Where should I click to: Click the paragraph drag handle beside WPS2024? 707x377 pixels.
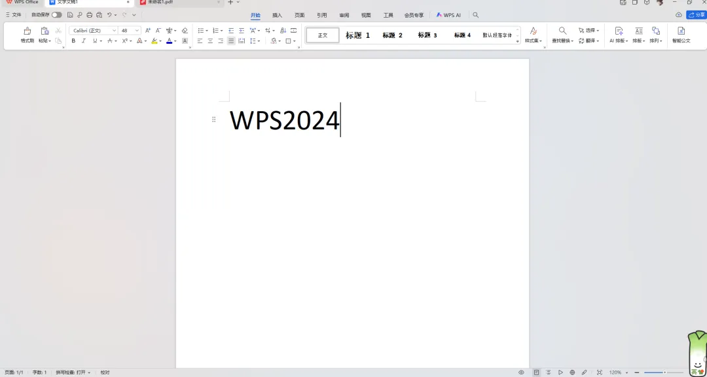213,119
